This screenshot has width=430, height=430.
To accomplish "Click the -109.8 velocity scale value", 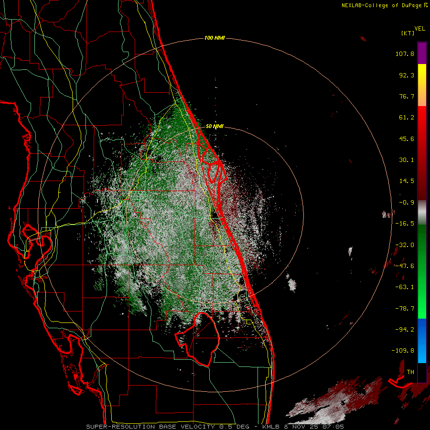I will (403, 351).
